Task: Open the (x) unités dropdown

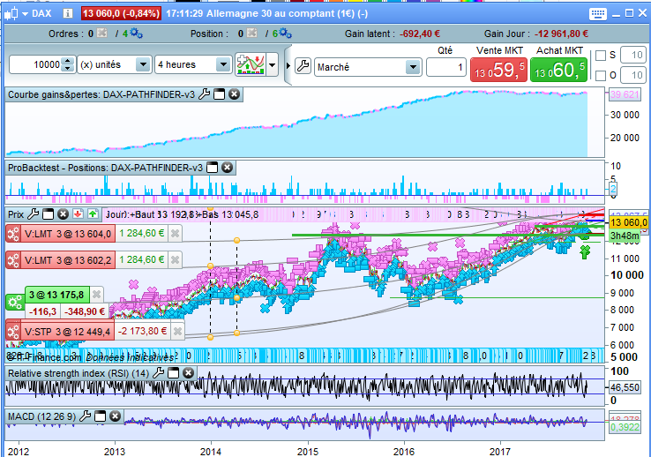Action: pyautogui.click(x=143, y=64)
